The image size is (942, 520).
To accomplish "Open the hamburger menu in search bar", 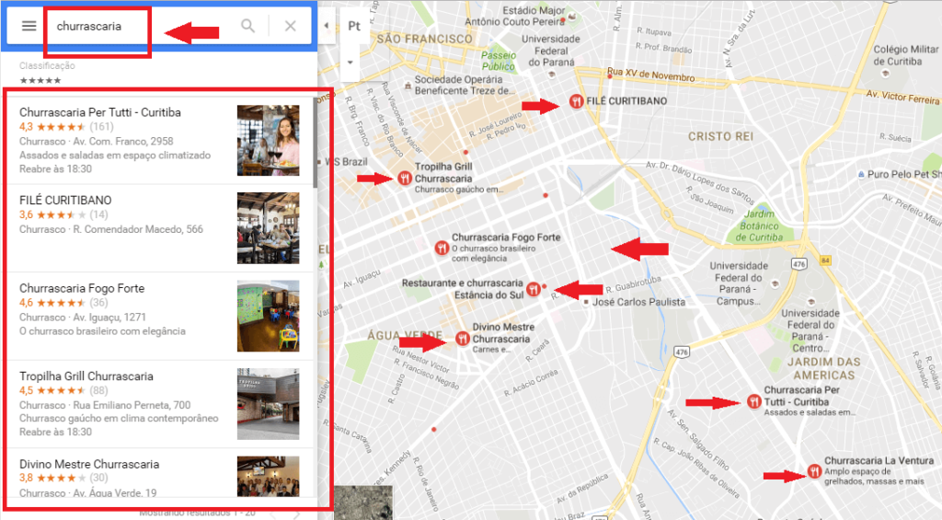I will (29, 26).
